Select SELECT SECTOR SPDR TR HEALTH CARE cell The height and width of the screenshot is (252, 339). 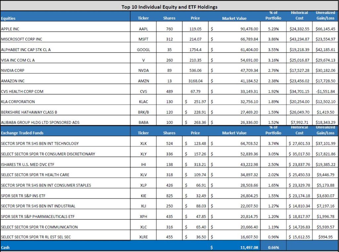coord(65,173)
